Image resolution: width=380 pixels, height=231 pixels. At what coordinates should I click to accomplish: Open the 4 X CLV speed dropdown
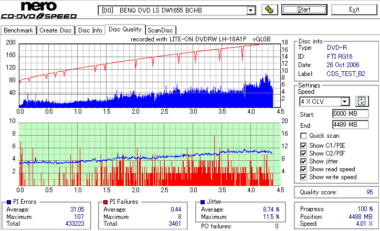[x=344, y=101]
